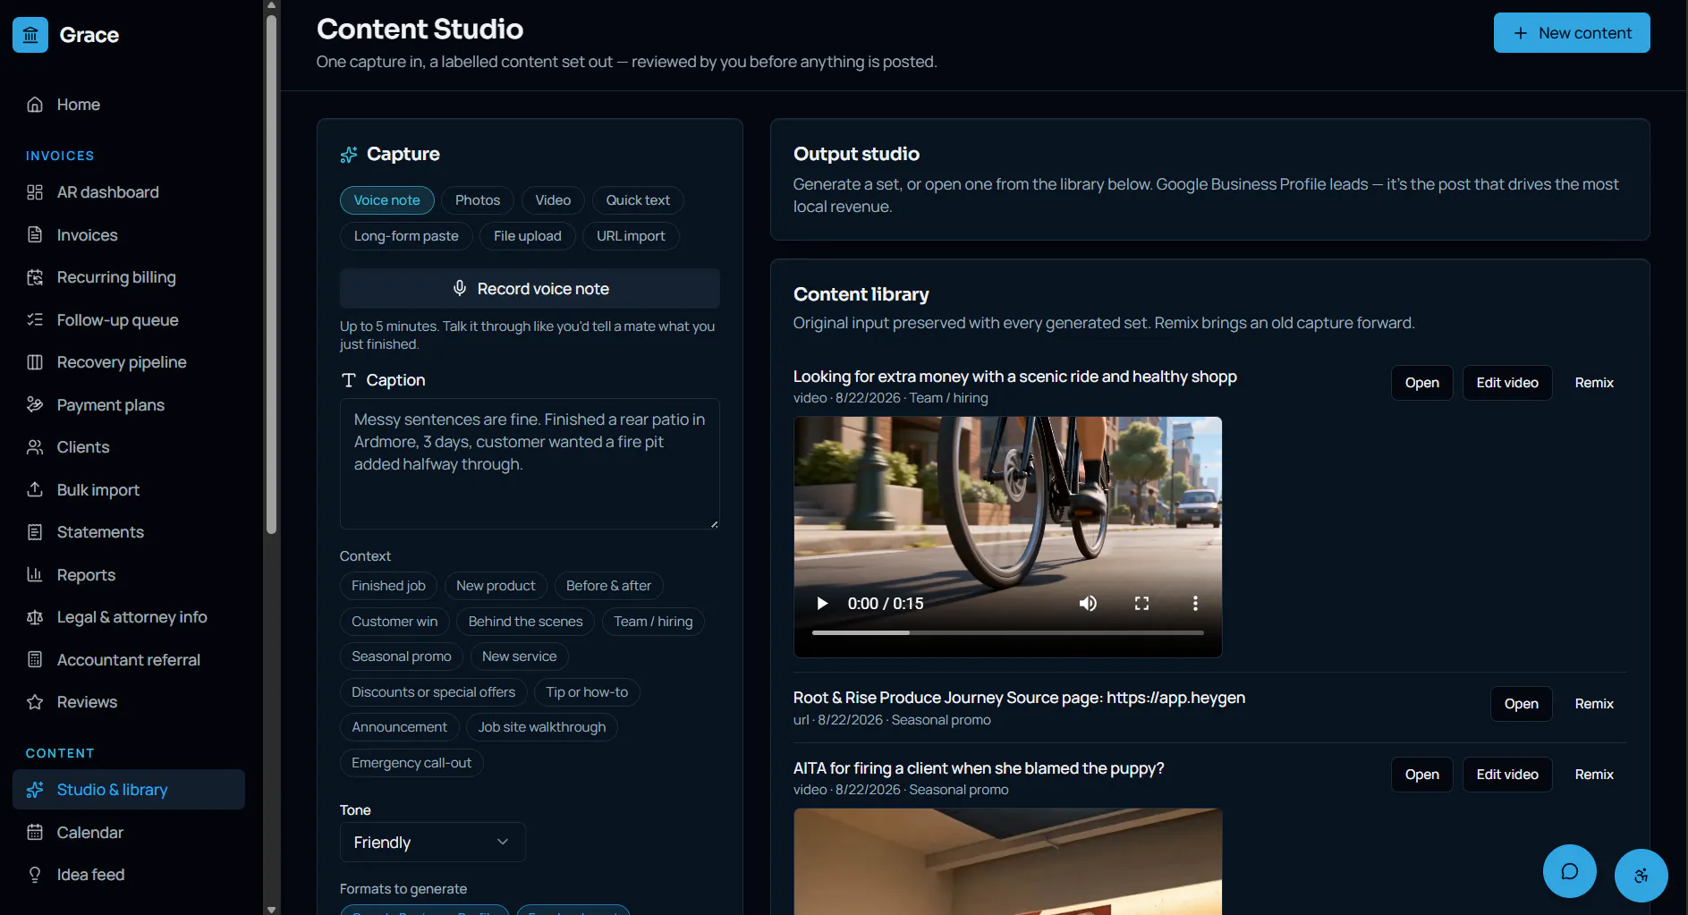Image resolution: width=1688 pixels, height=915 pixels.
Task: Click the Idea feed lightbulb icon
Action: click(35, 875)
